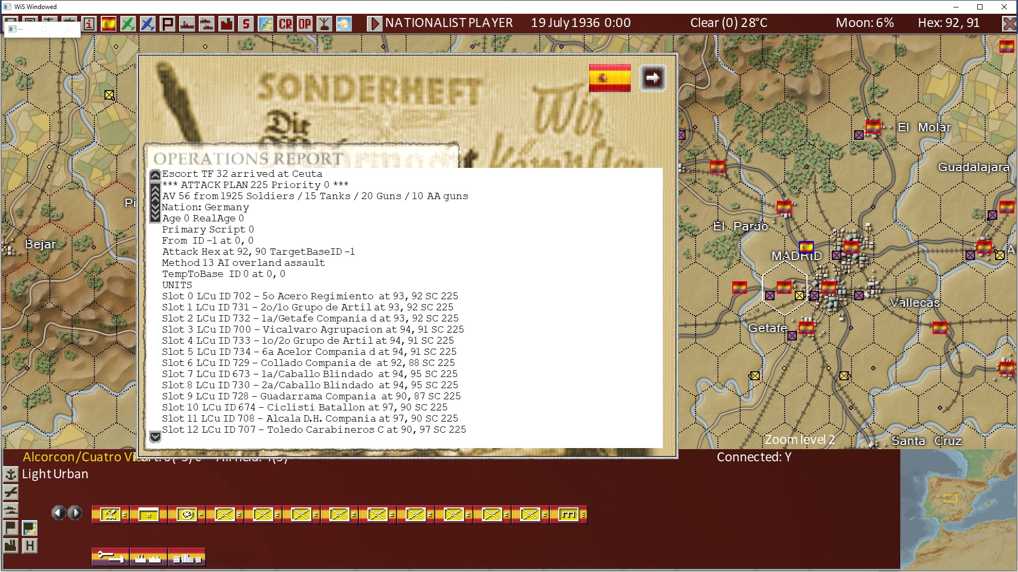Toggle the flag icon in left bottom panel
The width and height of the screenshot is (1018, 572).
coord(11,528)
